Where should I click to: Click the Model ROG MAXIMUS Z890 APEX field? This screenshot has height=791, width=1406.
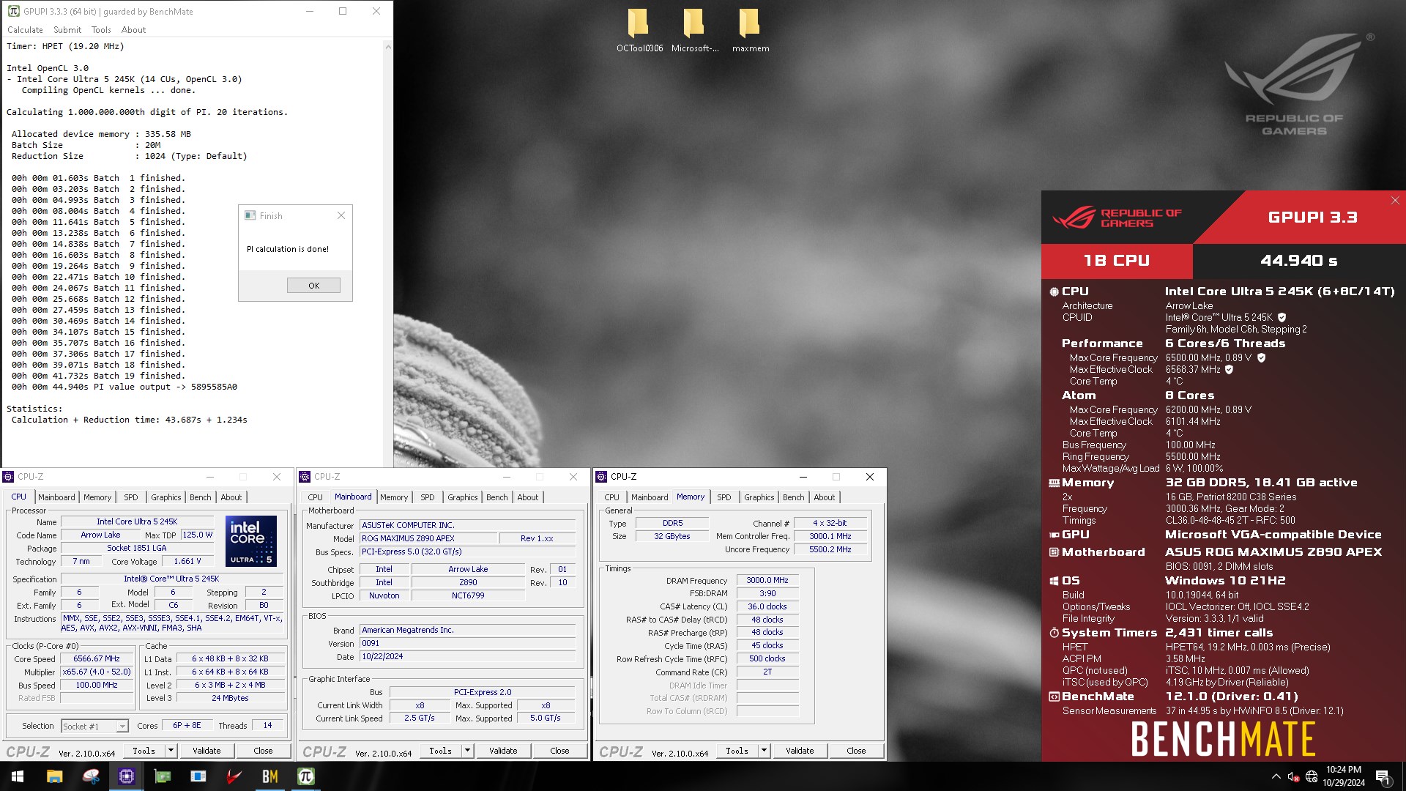point(428,538)
